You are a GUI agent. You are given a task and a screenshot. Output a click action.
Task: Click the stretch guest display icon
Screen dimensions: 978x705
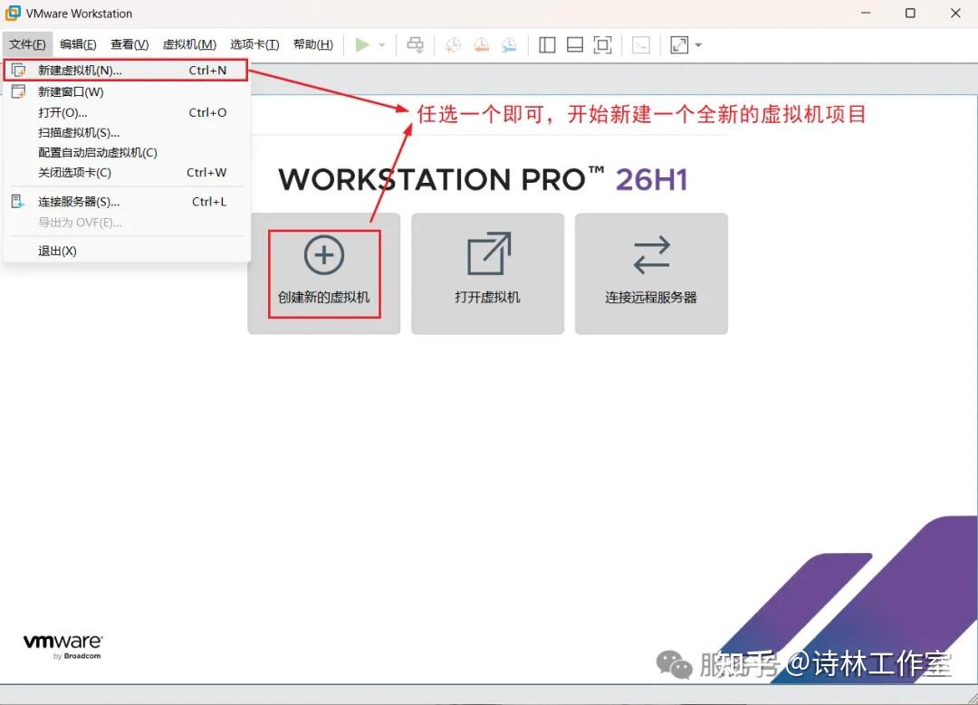(679, 45)
